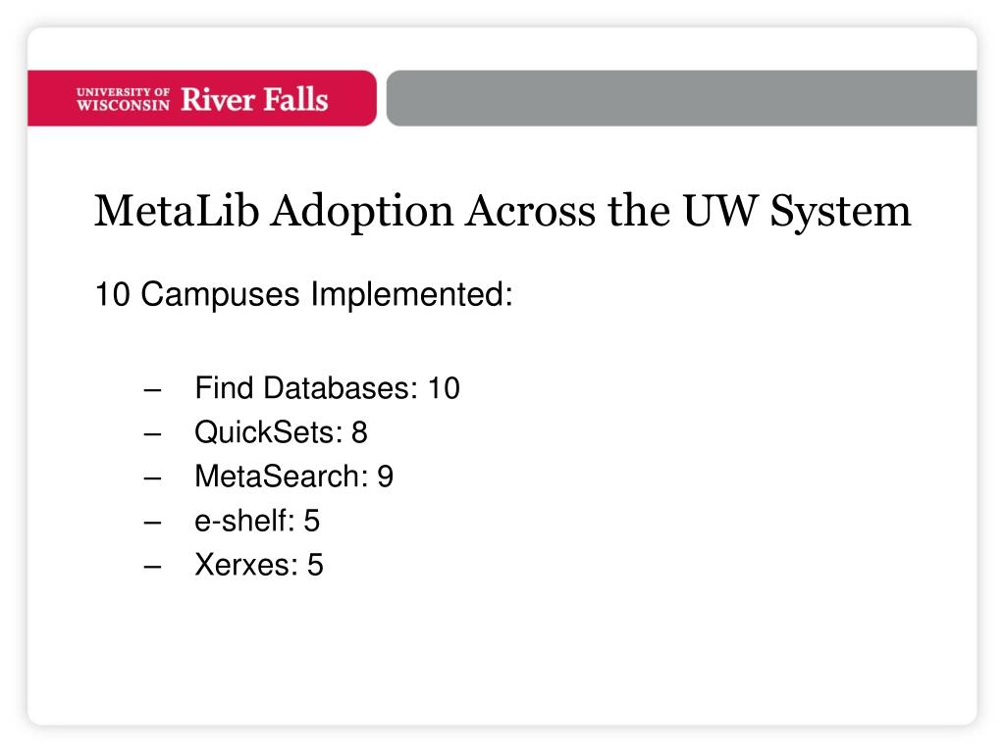Screen dimensions: 1005x753
Task: Click the 'QuickSets: 8' bullet
Action: click(281, 432)
